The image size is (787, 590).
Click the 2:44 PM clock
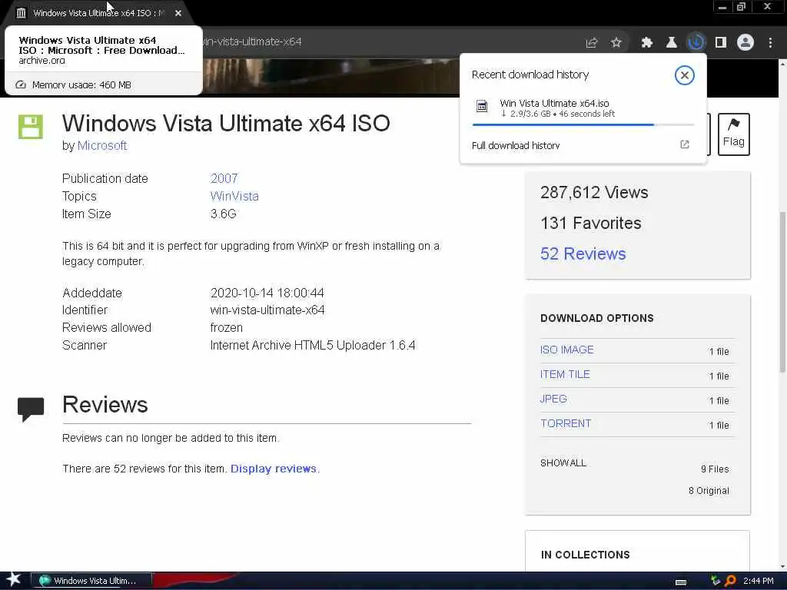758,581
